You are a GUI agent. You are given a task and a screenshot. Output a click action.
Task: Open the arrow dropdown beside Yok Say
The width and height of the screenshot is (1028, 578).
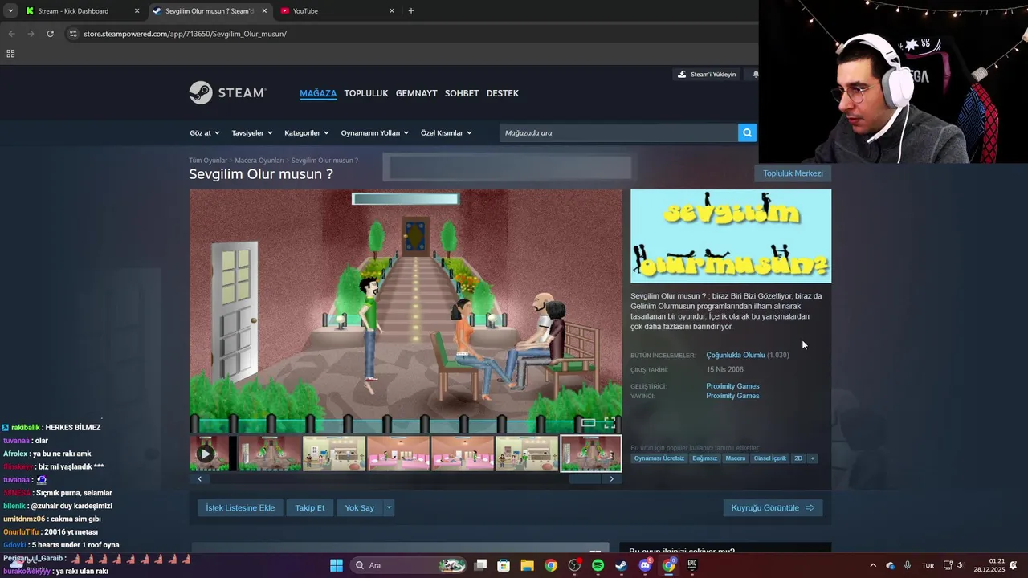(389, 507)
